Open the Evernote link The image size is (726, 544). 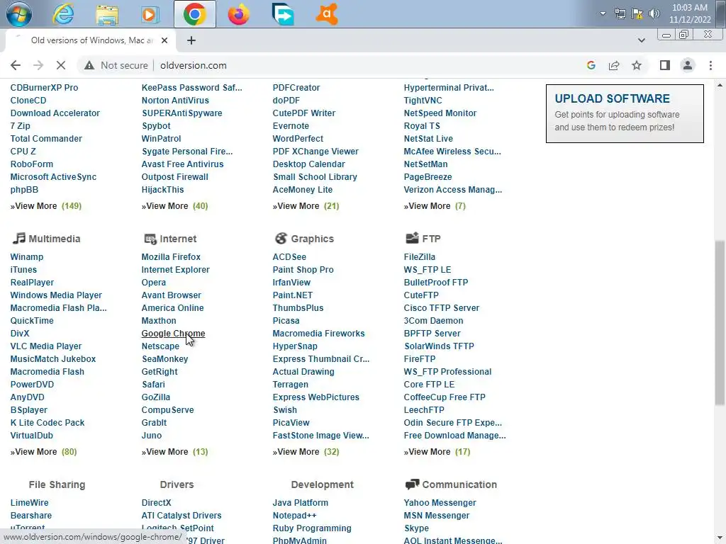pos(291,126)
